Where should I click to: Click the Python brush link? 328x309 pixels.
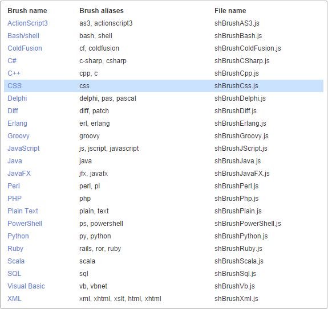pos(18,236)
